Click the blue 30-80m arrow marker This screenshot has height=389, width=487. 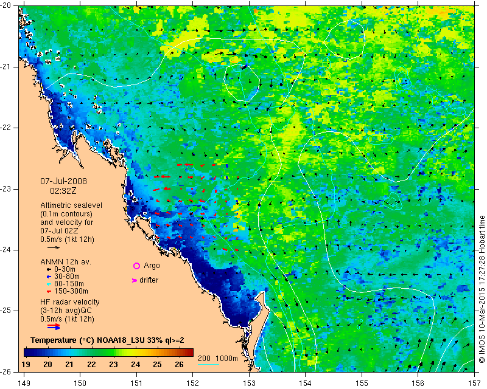click(x=49, y=277)
